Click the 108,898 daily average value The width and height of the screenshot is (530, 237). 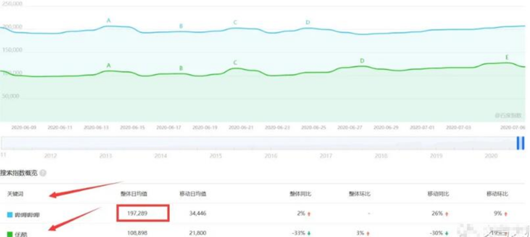pos(138,233)
